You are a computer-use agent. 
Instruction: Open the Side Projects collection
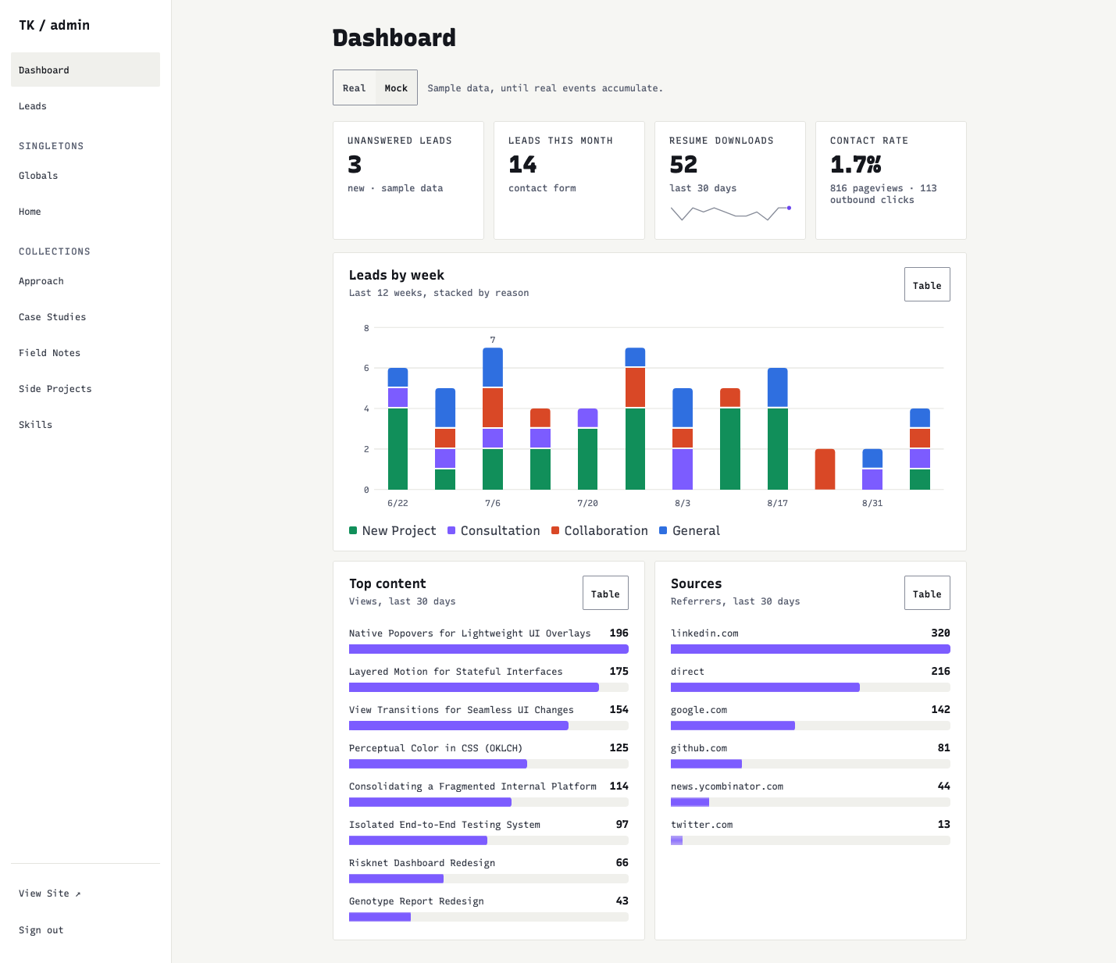[85, 388]
